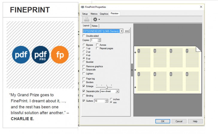Collapse the side panel splitter handle
This screenshot has width=218, height=134.
[x=132, y=70]
